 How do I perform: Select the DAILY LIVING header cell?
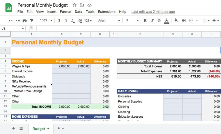[140, 91]
